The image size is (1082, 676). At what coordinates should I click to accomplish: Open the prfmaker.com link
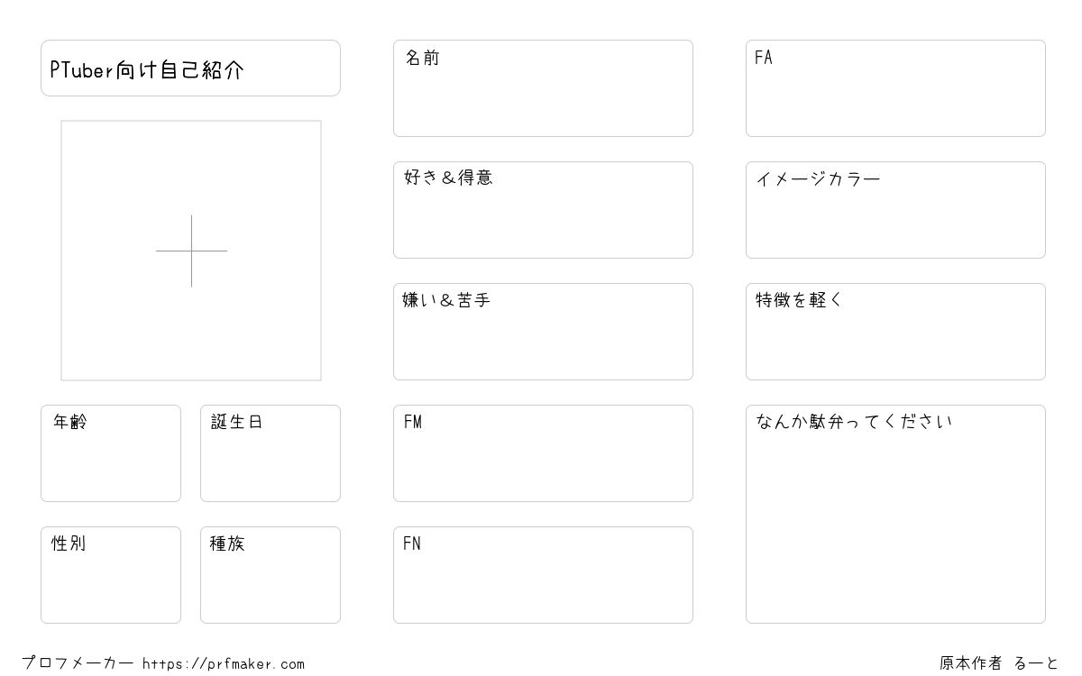click(224, 664)
